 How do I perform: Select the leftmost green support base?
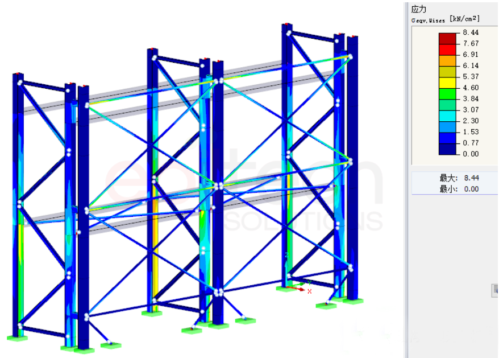tap(16, 338)
